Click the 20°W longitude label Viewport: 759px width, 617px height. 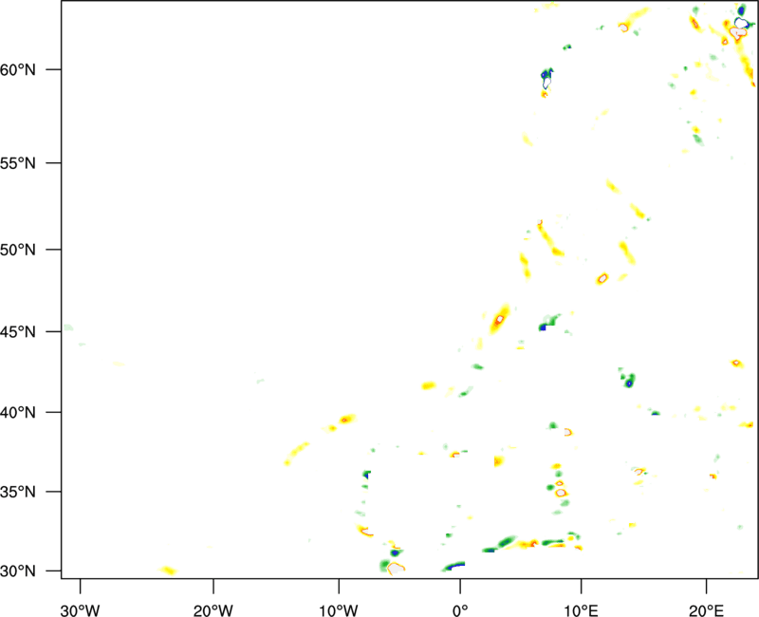click(x=213, y=610)
